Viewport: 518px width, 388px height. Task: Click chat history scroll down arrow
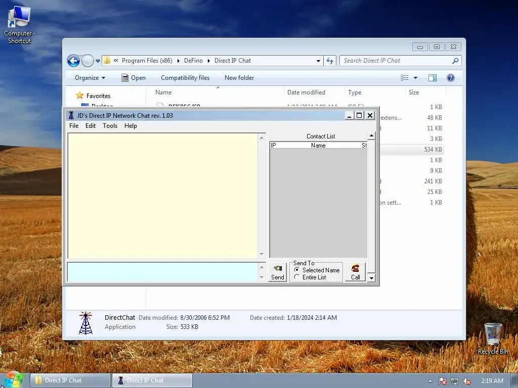click(x=262, y=254)
